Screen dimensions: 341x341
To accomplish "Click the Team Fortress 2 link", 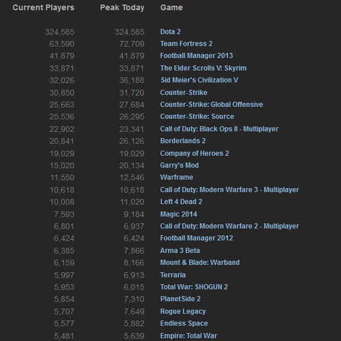I will [x=186, y=44].
